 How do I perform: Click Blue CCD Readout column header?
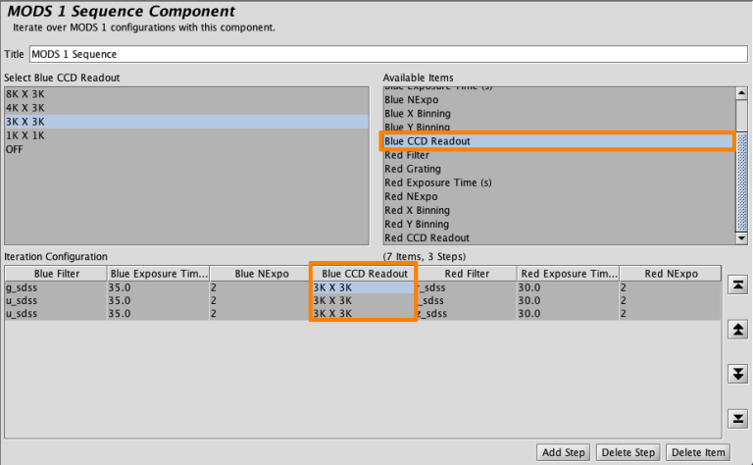point(364,274)
